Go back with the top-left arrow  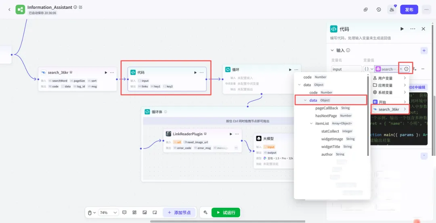[9, 9]
